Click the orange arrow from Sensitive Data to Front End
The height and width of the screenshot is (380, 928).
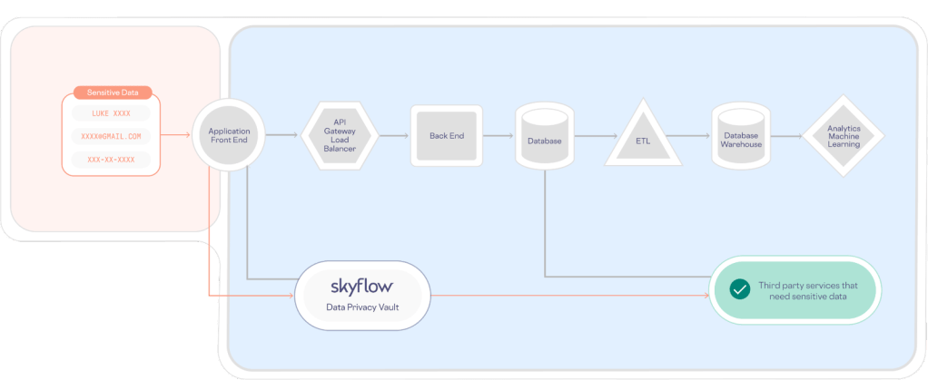pyautogui.click(x=176, y=136)
